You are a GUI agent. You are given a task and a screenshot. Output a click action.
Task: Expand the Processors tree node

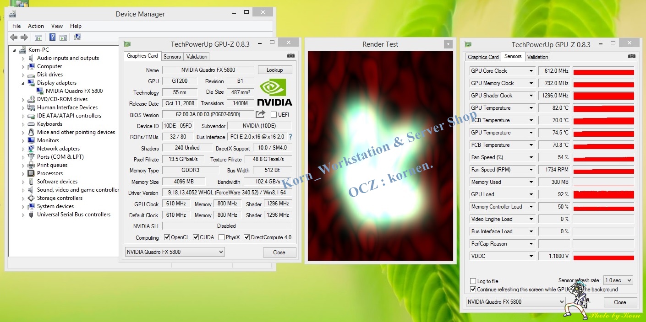(x=23, y=173)
